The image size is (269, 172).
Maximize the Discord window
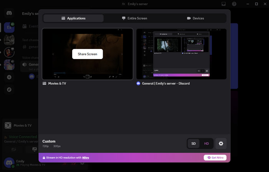(256, 4)
